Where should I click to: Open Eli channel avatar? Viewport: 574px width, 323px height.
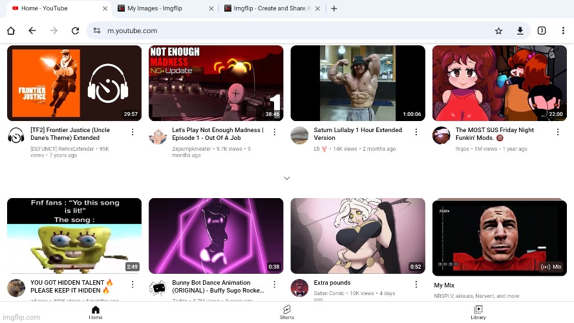299,136
